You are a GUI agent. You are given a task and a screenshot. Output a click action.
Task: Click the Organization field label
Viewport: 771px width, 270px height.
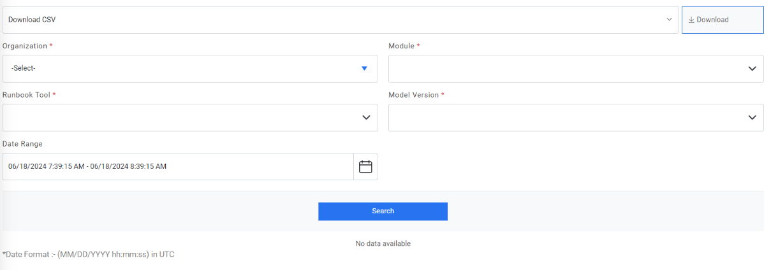[25, 46]
